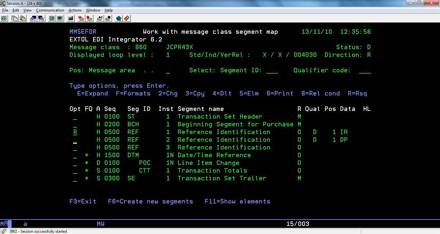Open the Actions menu

(75, 10)
